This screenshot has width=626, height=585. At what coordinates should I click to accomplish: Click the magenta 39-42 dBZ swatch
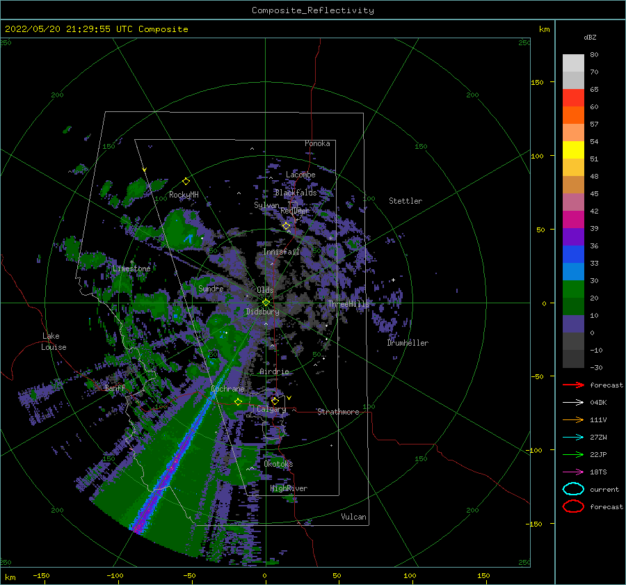(573, 220)
